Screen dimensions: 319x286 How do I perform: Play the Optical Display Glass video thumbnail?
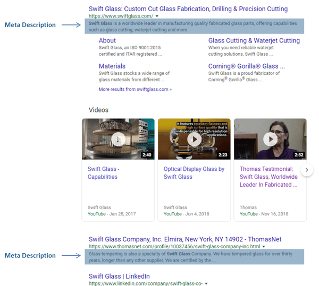pos(194,139)
